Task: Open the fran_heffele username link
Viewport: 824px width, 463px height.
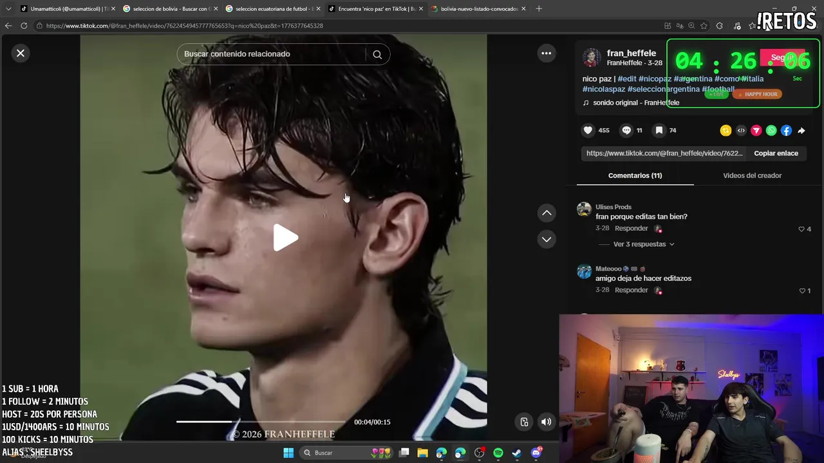Action: [x=632, y=53]
